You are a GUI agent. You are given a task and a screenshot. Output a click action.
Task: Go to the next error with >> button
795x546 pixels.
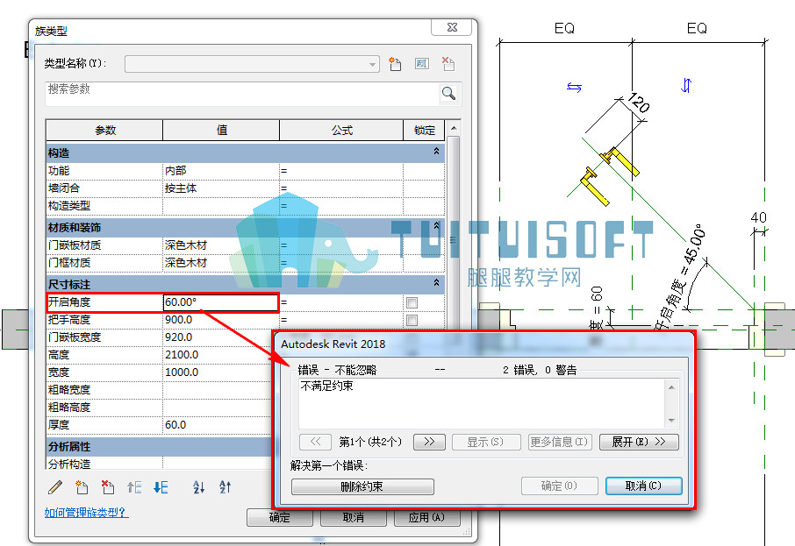pyautogui.click(x=429, y=442)
